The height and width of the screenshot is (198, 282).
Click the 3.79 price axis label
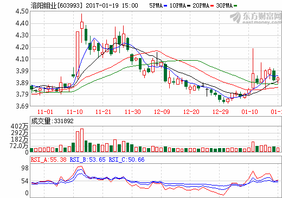22,94
